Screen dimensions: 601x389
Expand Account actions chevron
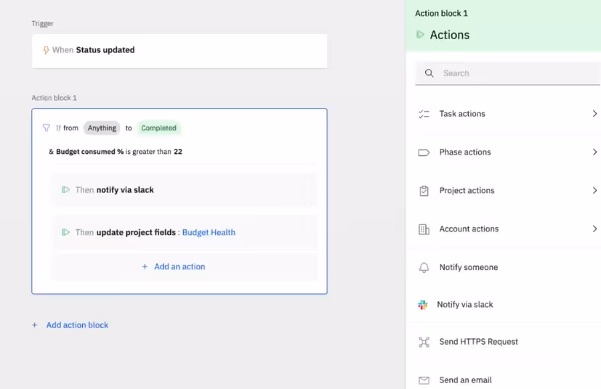[x=594, y=229]
